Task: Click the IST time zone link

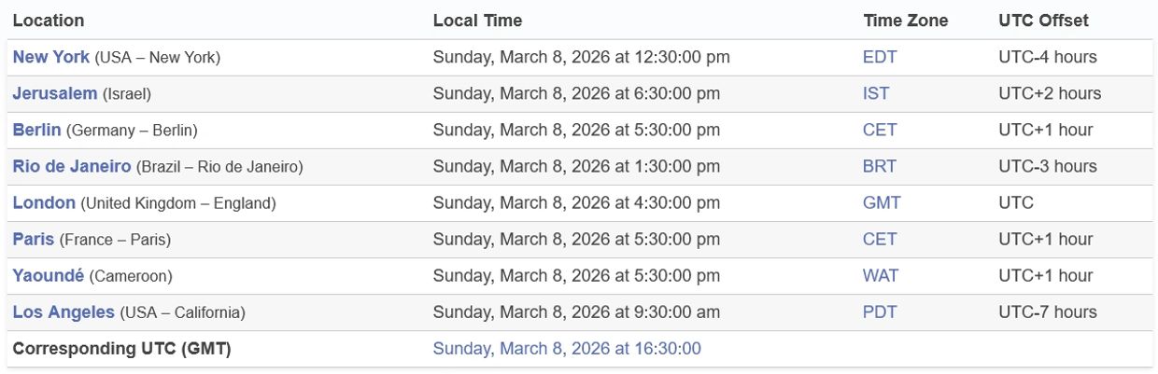Action: click(876, 93)
